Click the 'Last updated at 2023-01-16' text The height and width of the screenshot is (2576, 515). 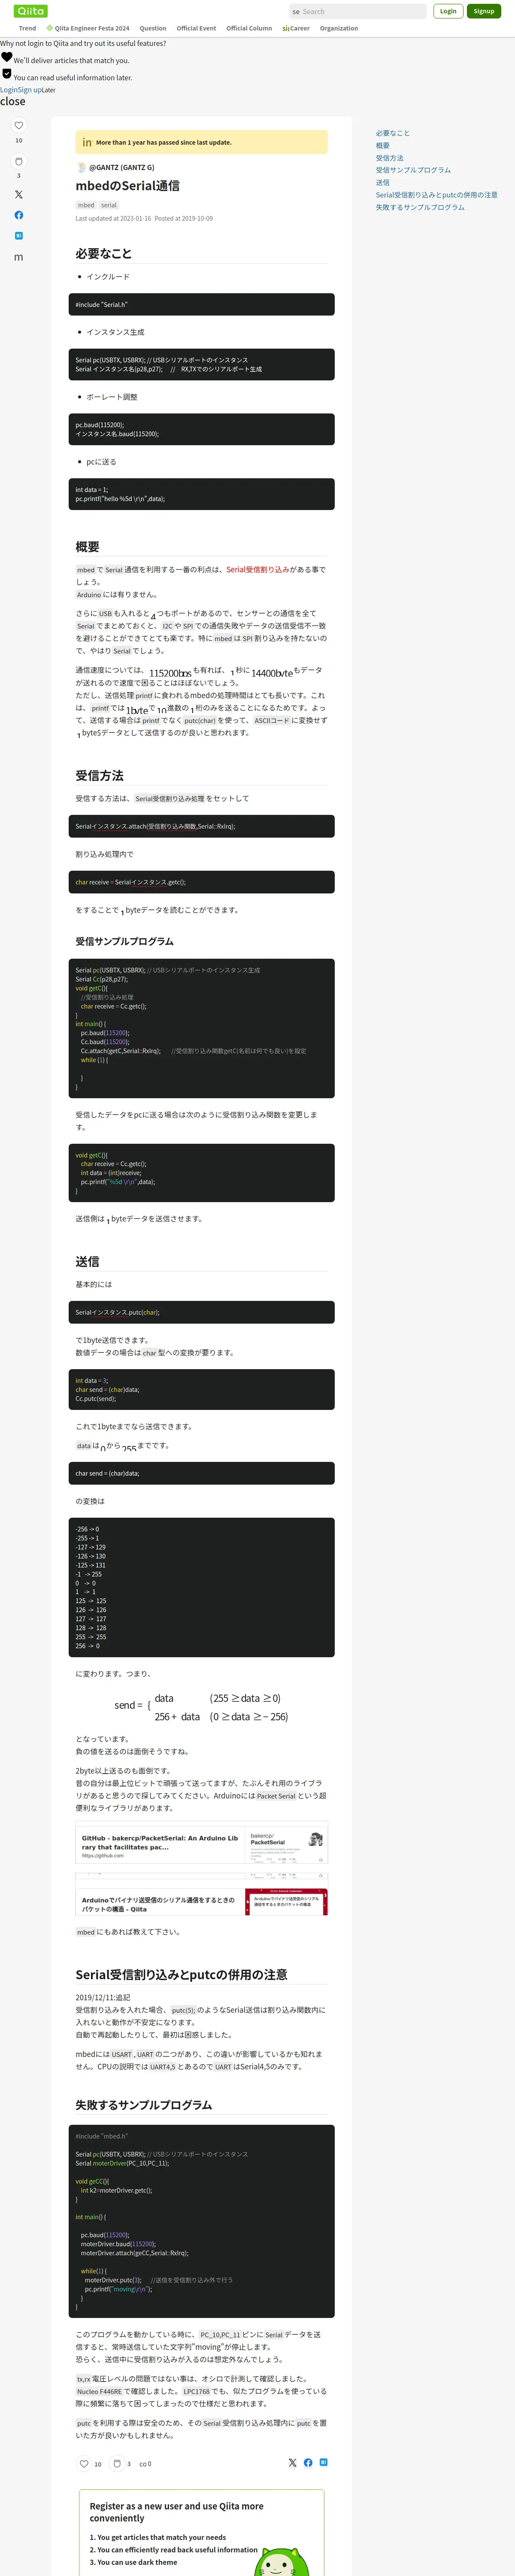[113, 218]
